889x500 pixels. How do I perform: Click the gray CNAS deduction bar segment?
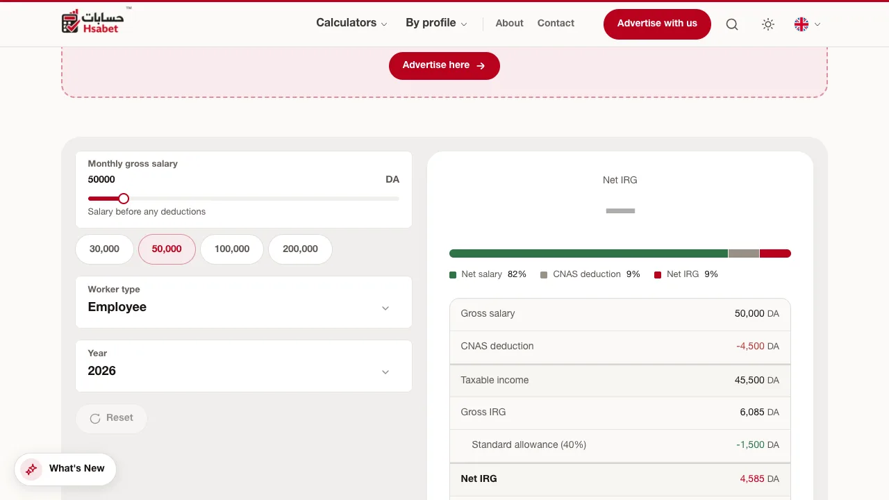744,253
